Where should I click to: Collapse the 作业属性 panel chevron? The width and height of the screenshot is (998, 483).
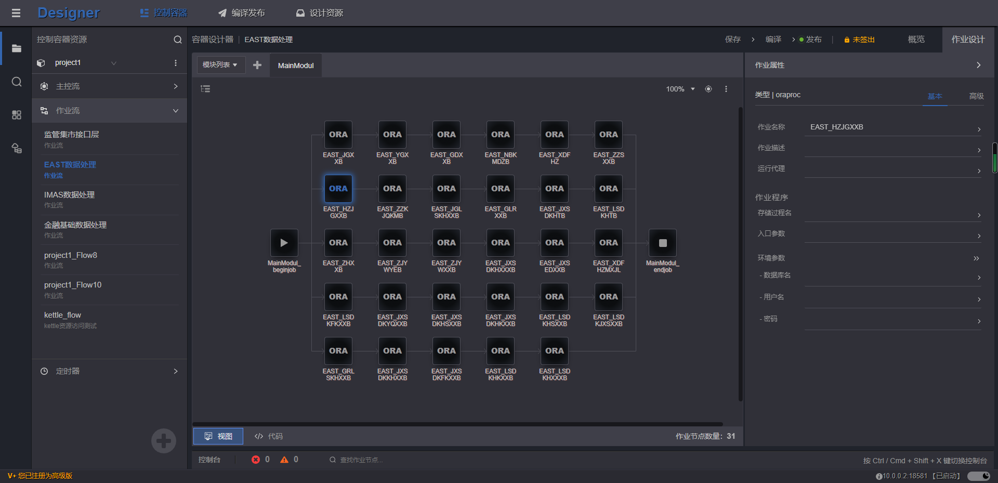click(978, 65)
